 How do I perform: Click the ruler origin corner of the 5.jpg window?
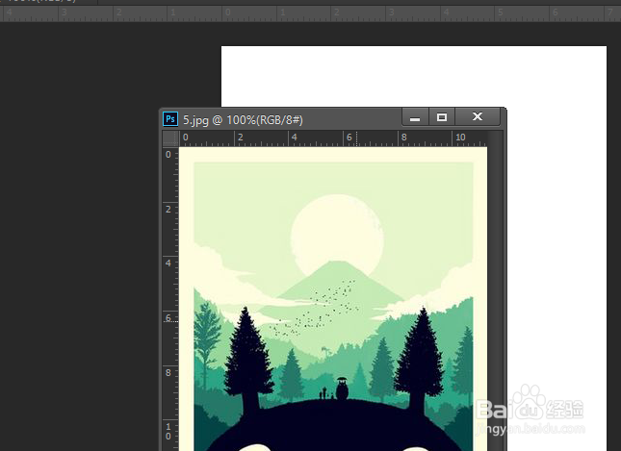170,138
